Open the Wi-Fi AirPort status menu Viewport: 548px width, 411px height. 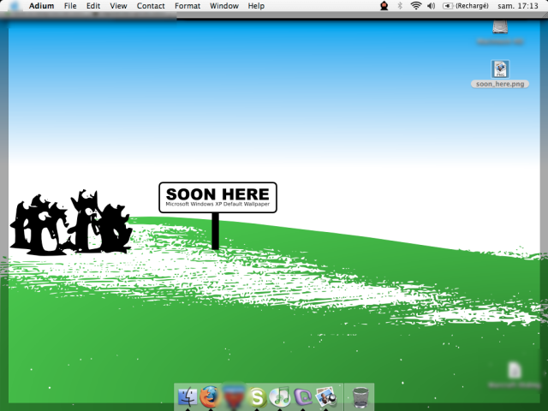[x=415, y=6]
